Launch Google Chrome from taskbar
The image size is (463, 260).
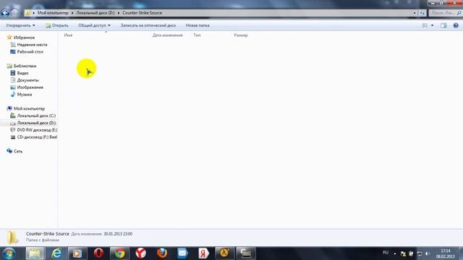[x=119, y=253]
